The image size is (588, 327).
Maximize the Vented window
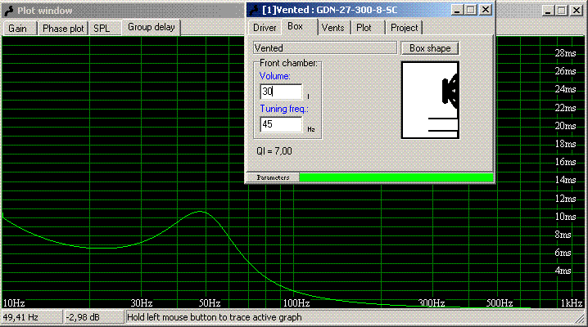[x=470, y=10]
